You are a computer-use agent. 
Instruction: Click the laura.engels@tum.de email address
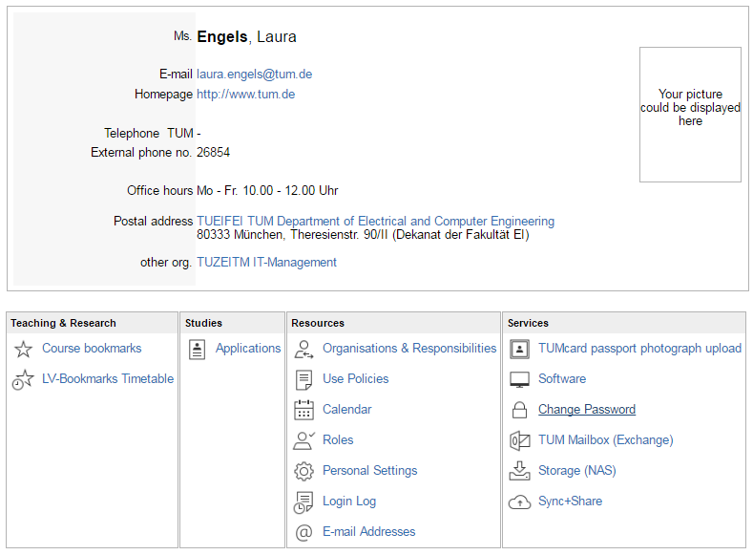click(254, 75)
